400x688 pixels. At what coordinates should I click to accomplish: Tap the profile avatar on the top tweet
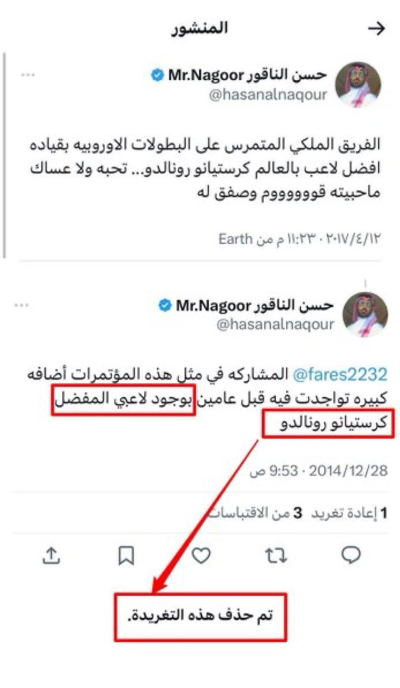tap(358, 85)
